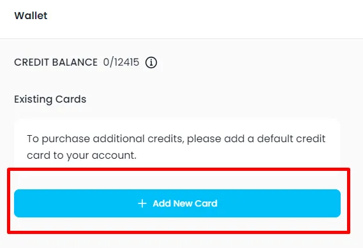Click the 0/12415 credit balance value
The height and width of the screenshot is (248, 363).
121,62
